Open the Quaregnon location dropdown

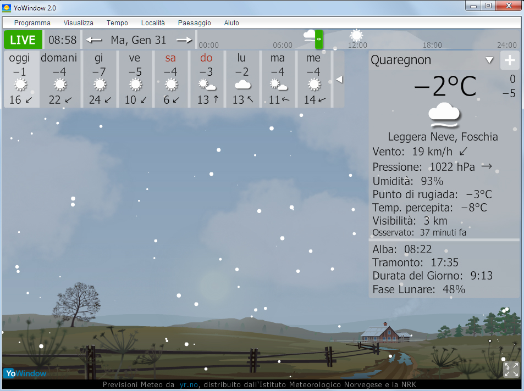(x=489, y=60)
